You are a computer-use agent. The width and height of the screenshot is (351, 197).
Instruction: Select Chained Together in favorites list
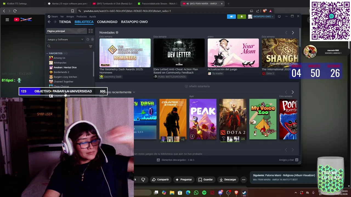[63, 82]
